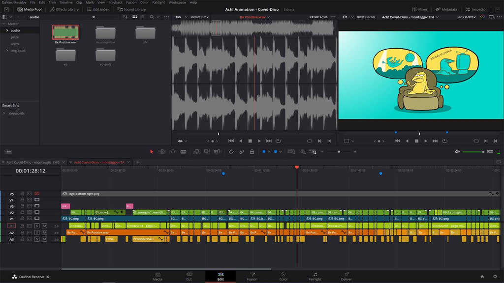Select the arrow Selection Mode tool

pos(152,152)
